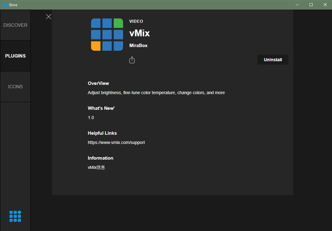This screenshot has width=332, height=231.
Task: Minimize the Store window
Action: coord(297,5)
